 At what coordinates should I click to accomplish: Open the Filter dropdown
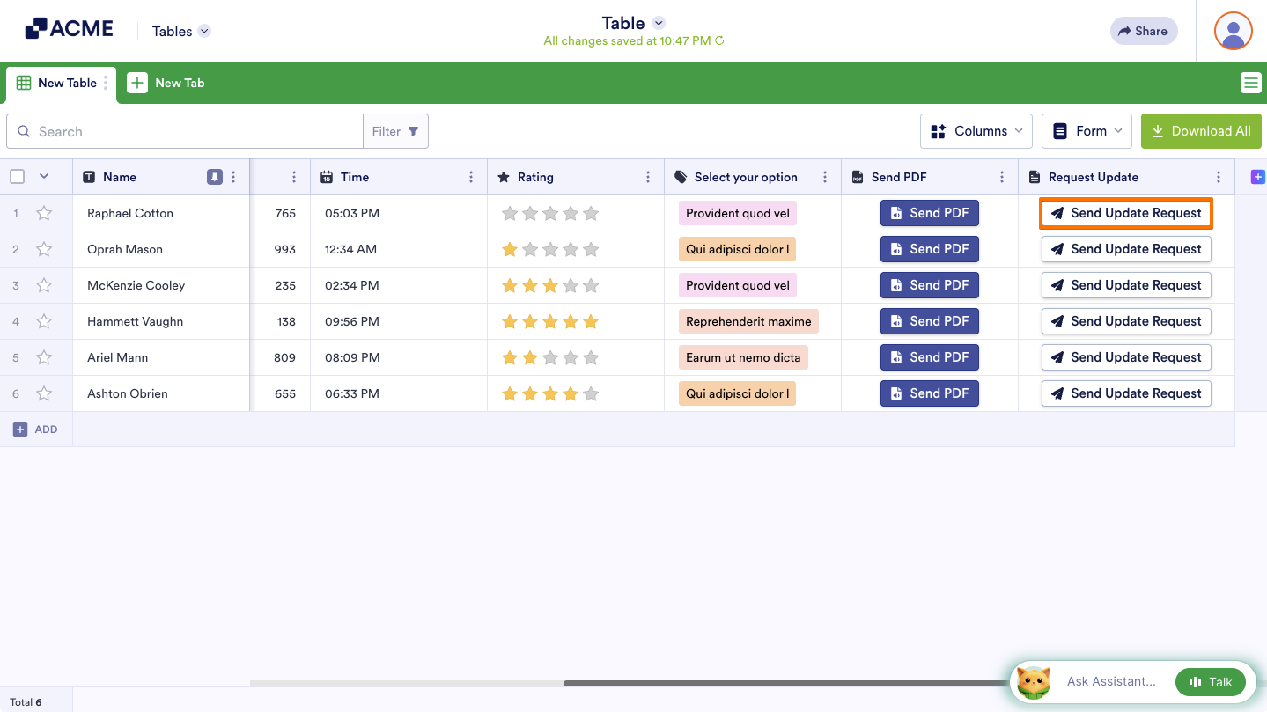(x=395, y=131)
